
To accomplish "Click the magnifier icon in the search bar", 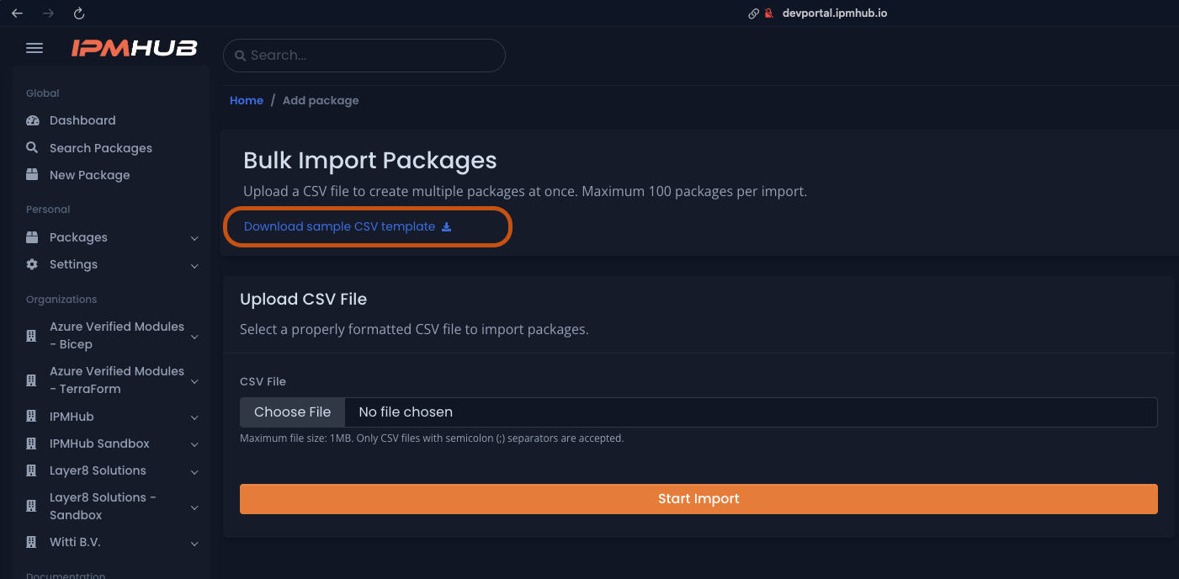I will [x=242, y=55].
